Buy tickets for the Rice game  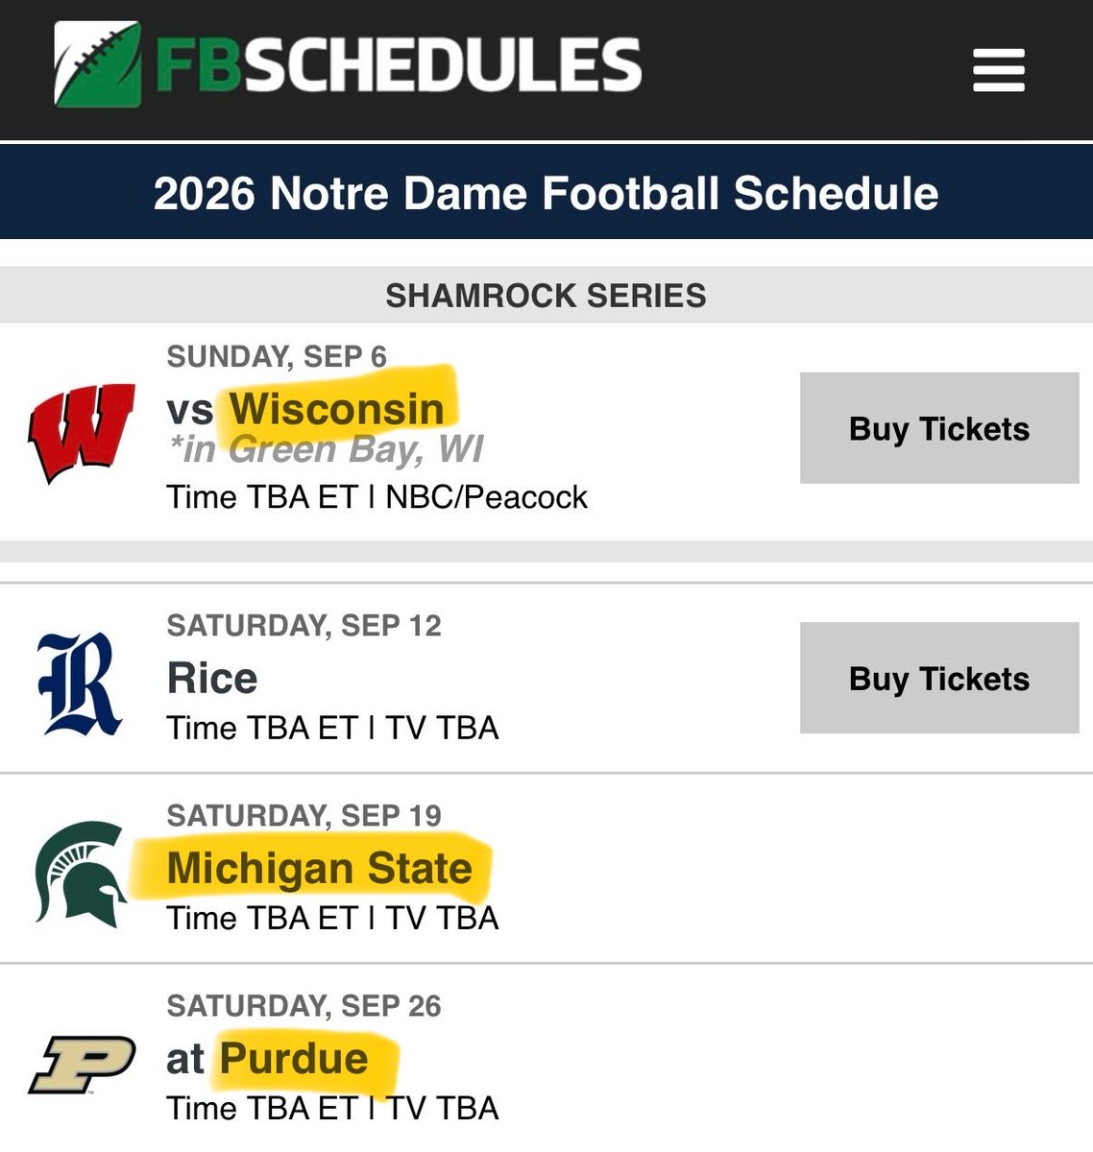click(939, 679)
